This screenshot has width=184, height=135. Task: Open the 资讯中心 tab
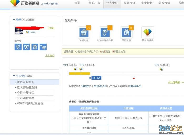(95, 3)
